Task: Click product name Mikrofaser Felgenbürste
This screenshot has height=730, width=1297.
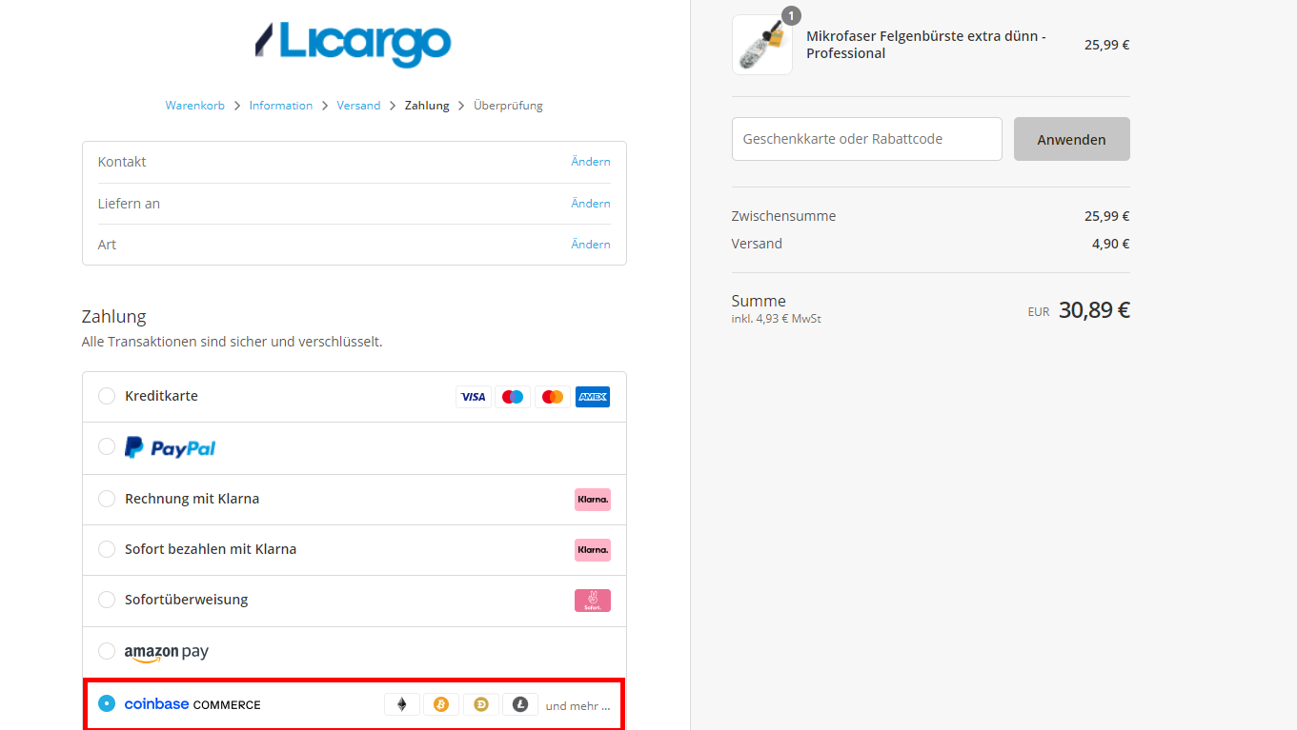Action: click(926, 45)
